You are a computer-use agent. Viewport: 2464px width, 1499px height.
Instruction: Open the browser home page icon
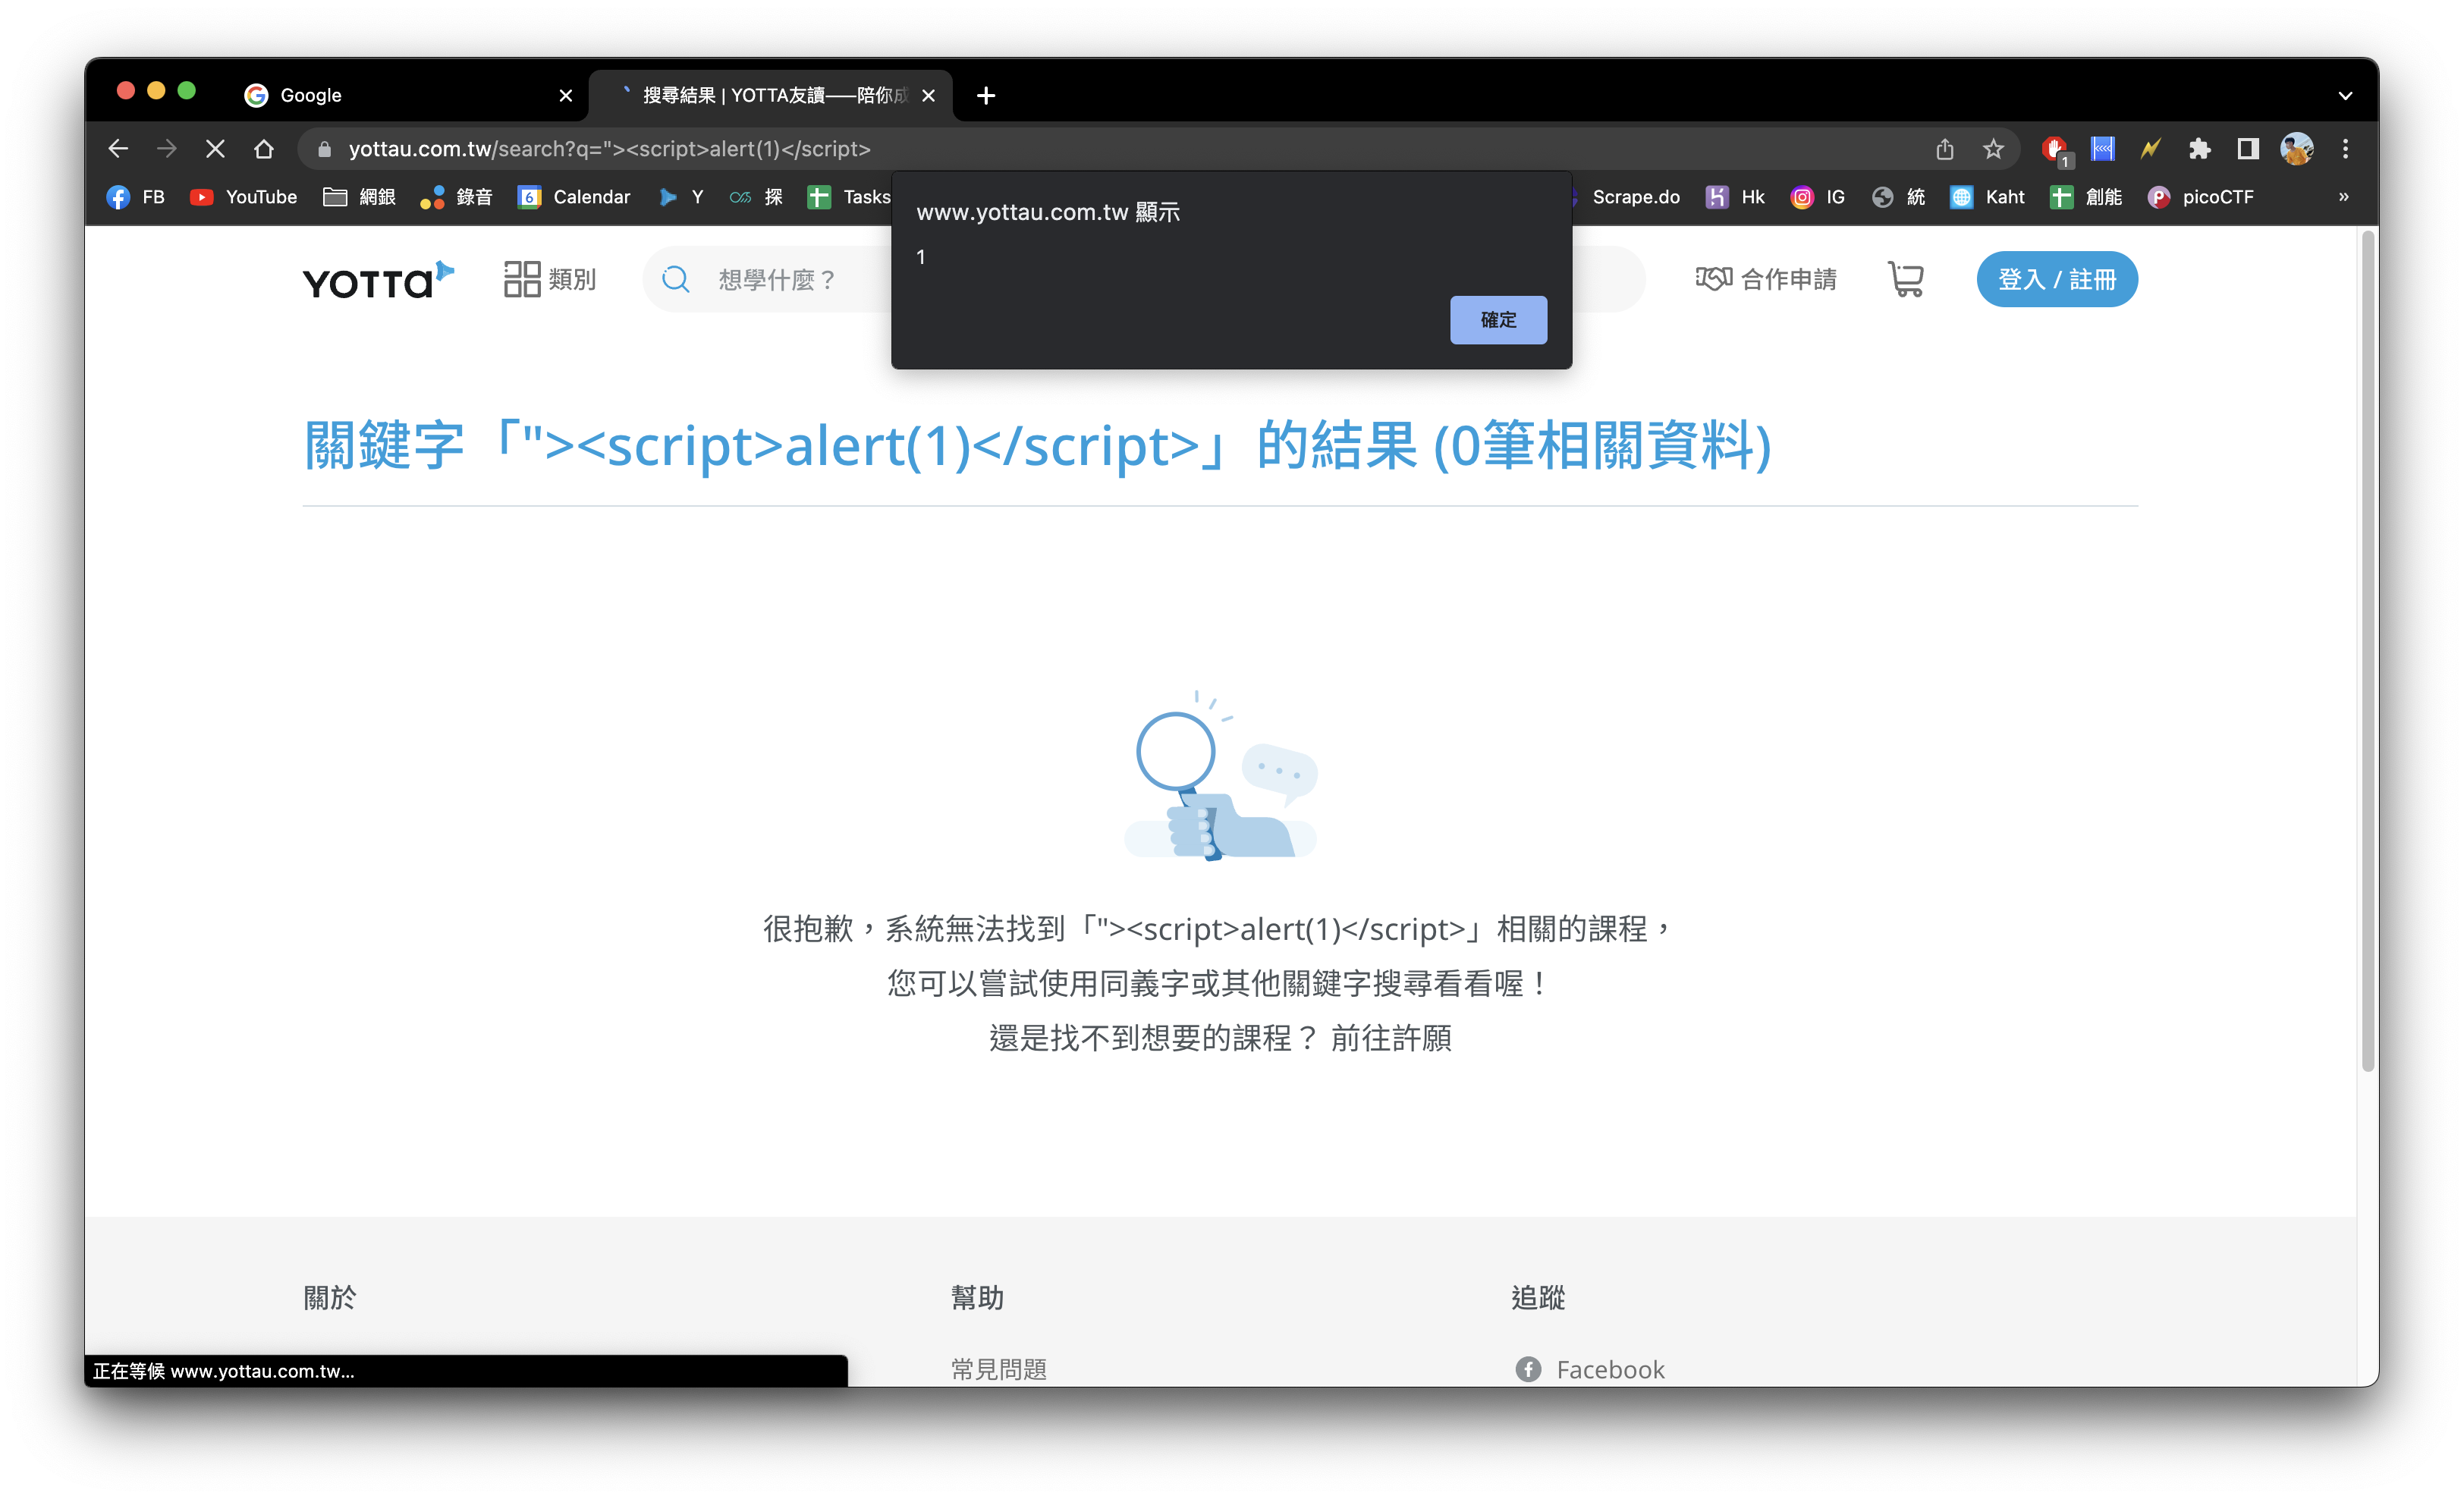[x=264, y=149]
